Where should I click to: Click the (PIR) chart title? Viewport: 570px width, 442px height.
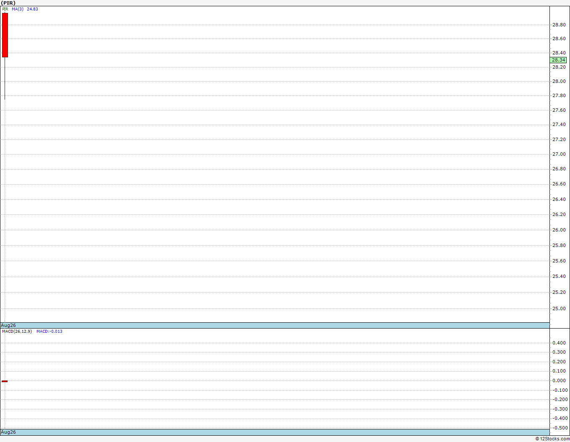(x=8, y=3)
